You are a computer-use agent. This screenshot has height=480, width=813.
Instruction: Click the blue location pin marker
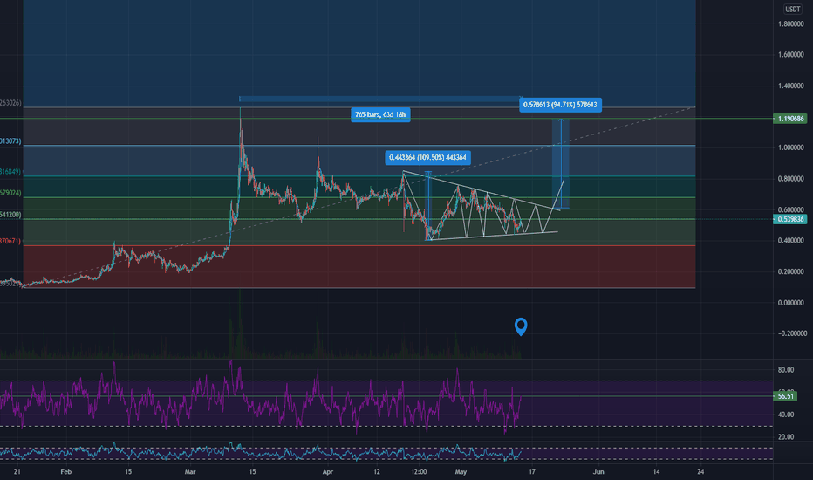click(x=521, y=326)
